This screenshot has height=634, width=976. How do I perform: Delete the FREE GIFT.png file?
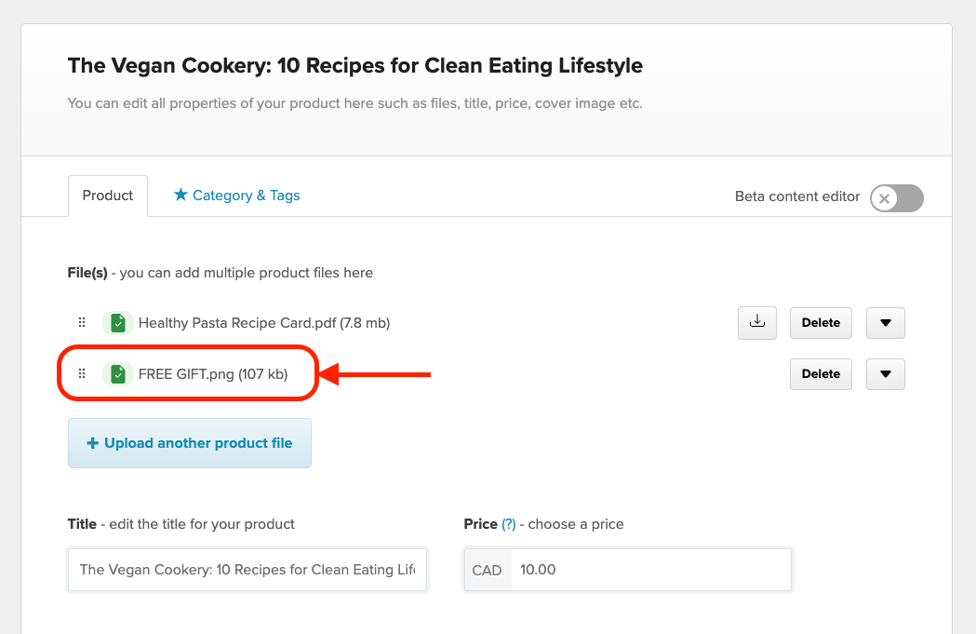820,373
